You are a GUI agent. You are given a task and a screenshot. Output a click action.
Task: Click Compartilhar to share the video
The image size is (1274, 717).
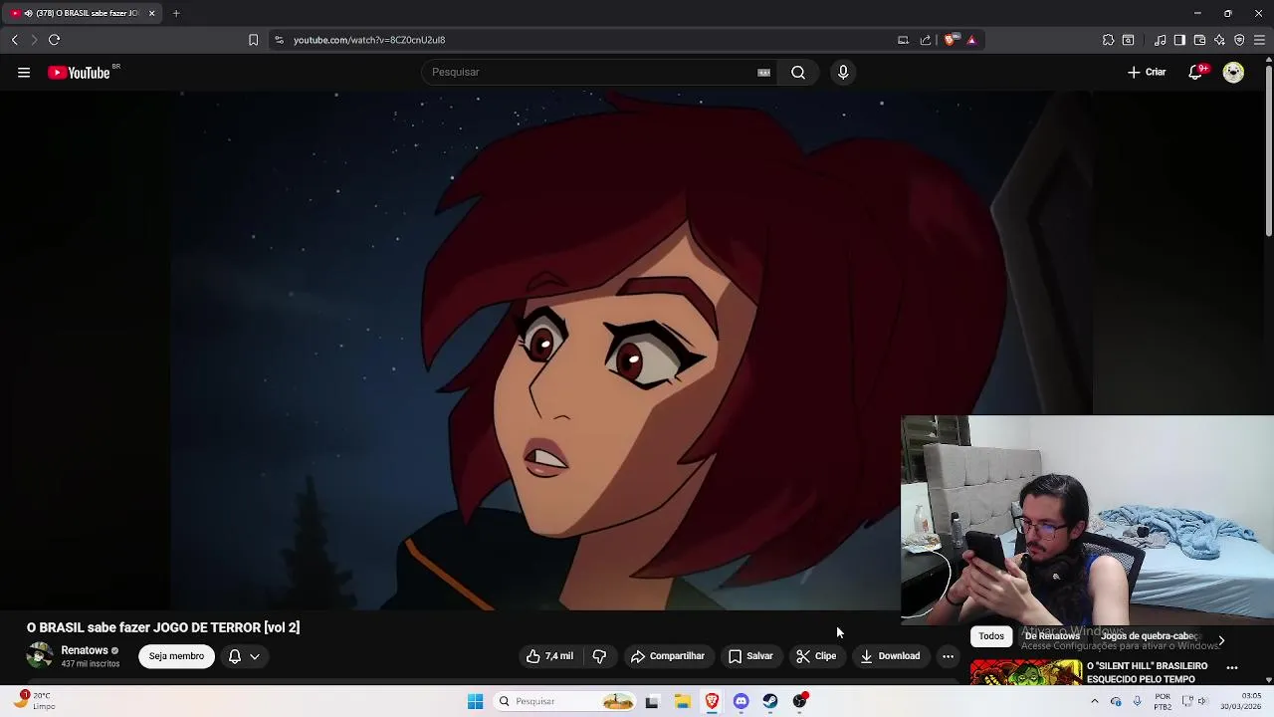pyautogui.click(x=667, y=656)
